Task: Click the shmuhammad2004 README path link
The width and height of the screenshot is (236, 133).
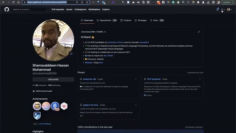Action: pos(88,32)
